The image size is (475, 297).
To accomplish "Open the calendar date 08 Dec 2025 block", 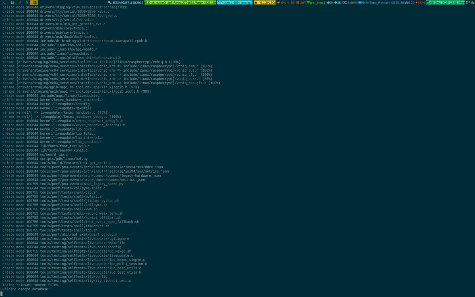I will (x=445, y=2).
